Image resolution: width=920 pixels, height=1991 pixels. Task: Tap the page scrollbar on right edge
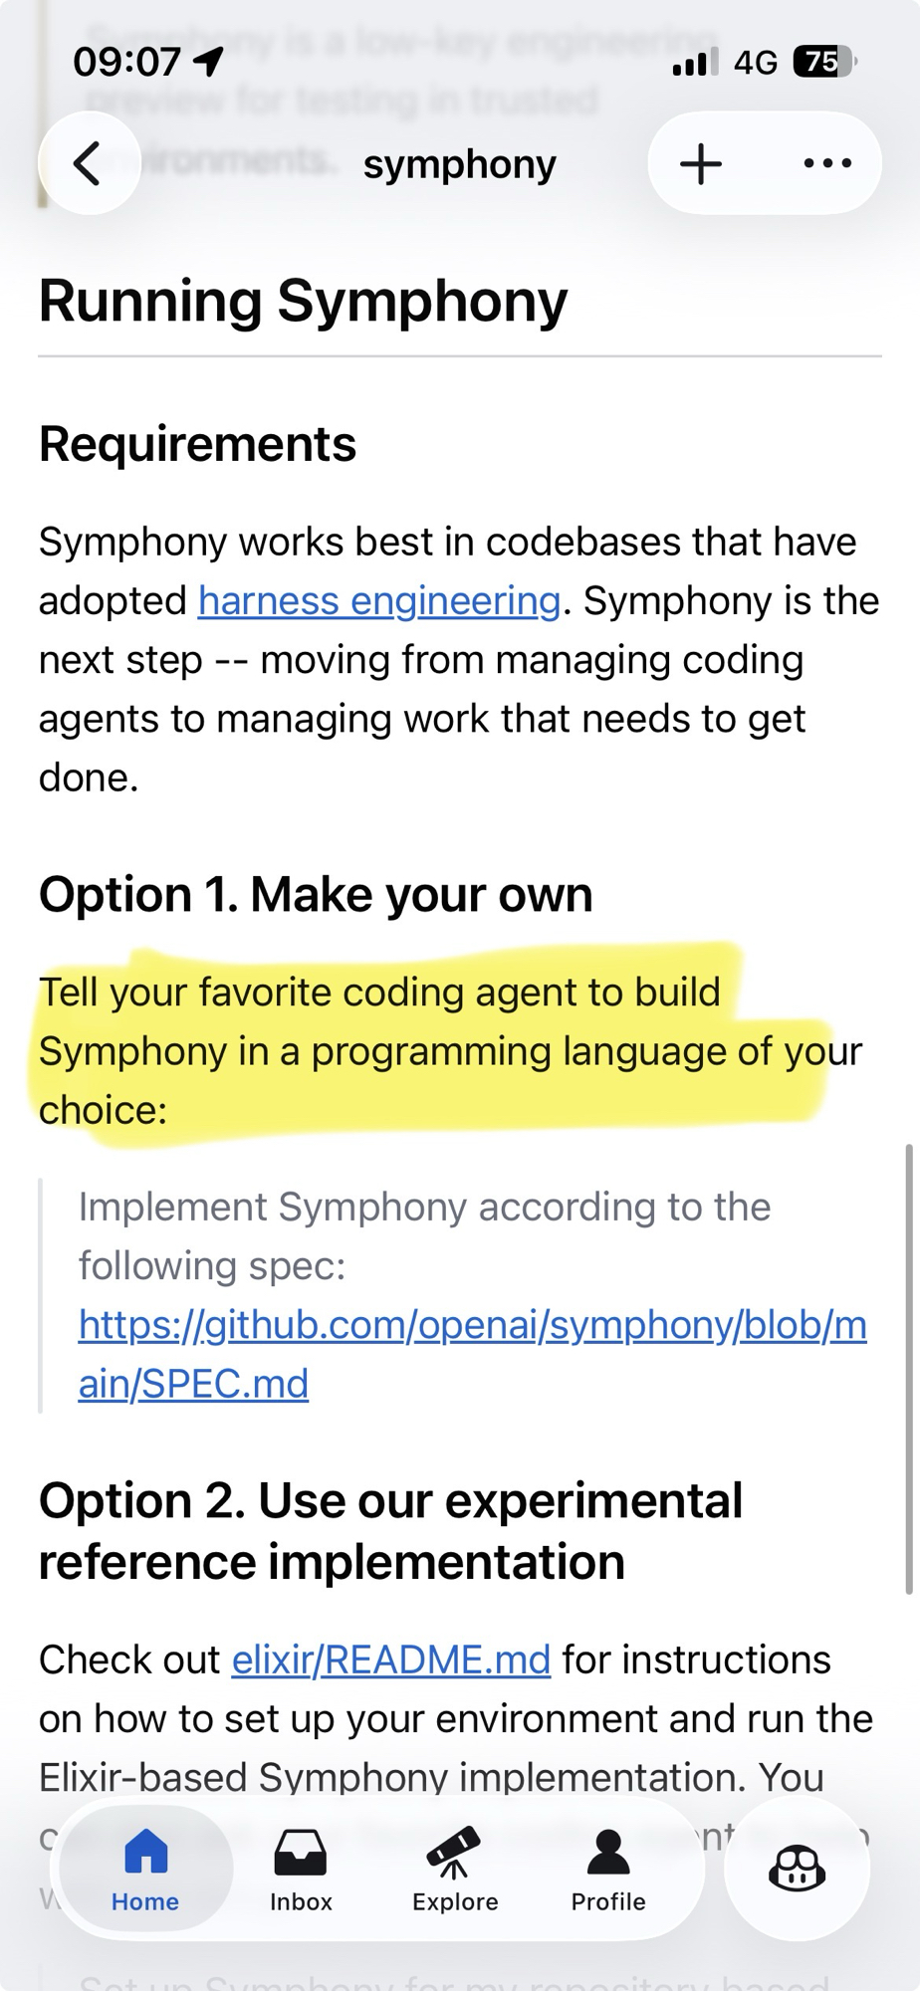click(908, 1369)
